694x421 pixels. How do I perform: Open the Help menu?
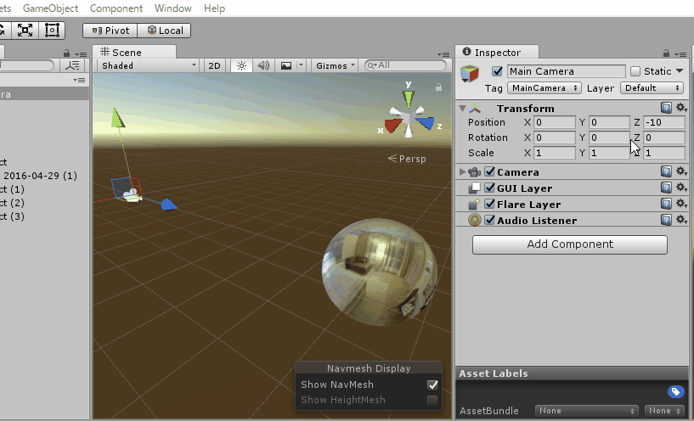coord(214,8)
